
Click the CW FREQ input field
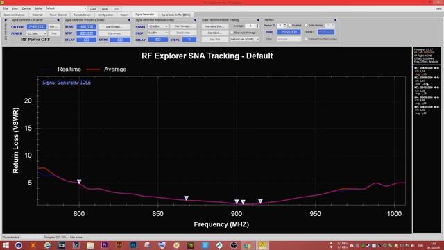tap(37, 26)
